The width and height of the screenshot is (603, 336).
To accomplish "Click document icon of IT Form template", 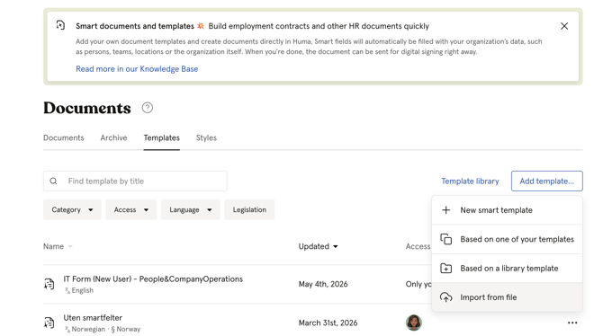I will coord(49,284).
